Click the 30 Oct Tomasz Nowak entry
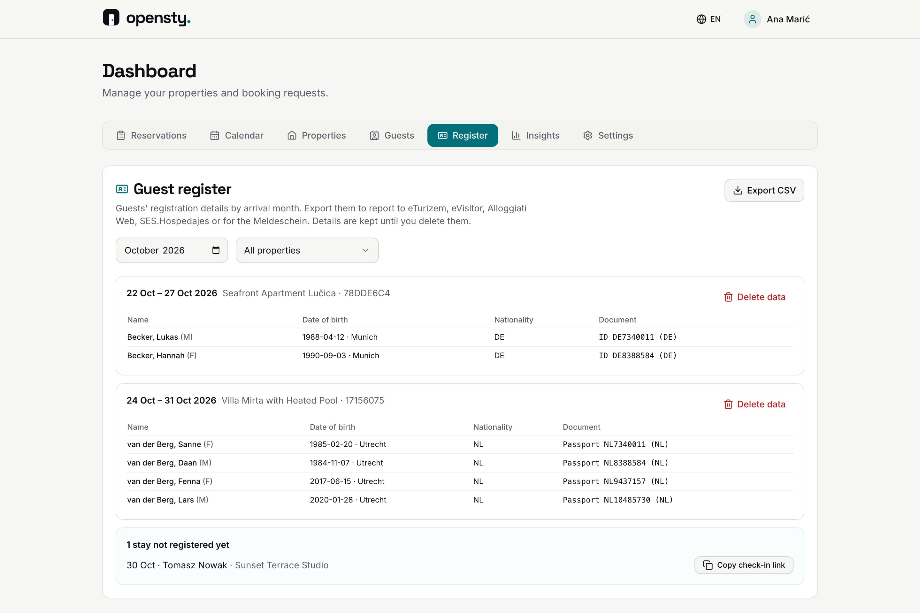Image resolution: width=920 pixels, height=613 pixels. pos(227,565)
